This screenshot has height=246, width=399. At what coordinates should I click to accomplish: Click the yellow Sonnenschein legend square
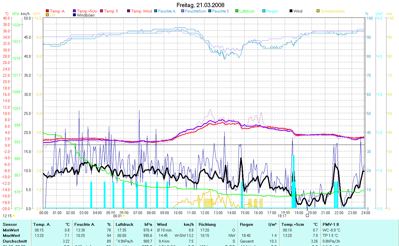pos(318,11)
